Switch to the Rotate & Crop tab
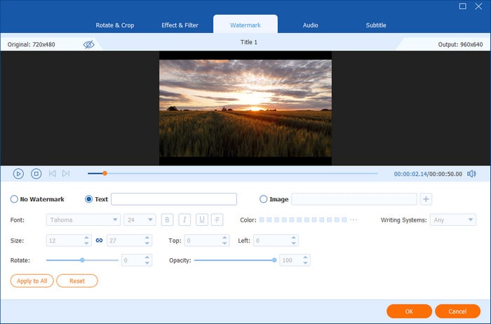This screenshot has height=324, width=491. pos(114,25)
